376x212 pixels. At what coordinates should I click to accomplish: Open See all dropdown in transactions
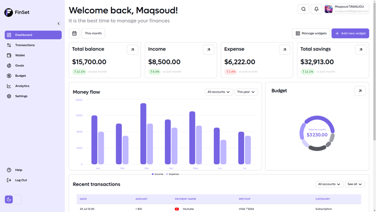(x=355, y=184)
